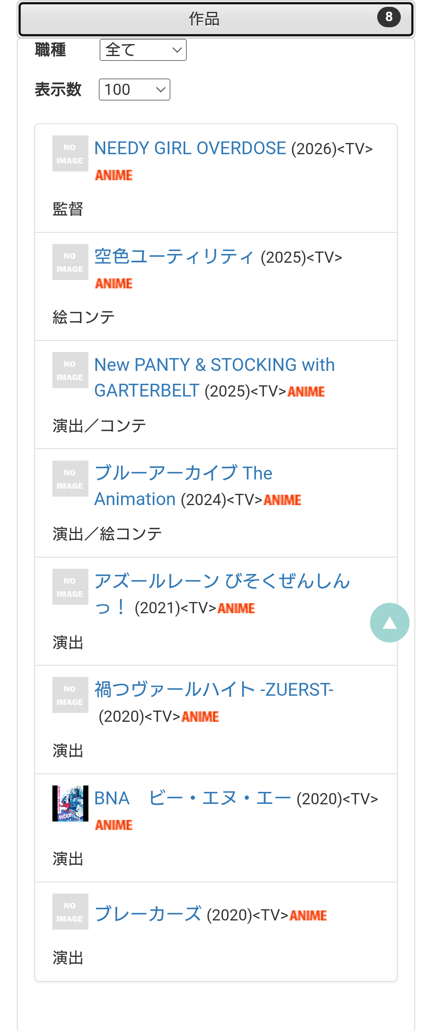Open NEEDY GIRL OVERDOSE link
The width and height of the screenshot is (432, 1031).
point(190,148)
